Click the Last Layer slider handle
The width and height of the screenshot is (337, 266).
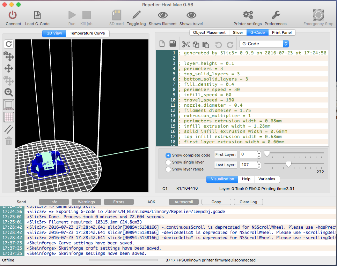[288, 164]
